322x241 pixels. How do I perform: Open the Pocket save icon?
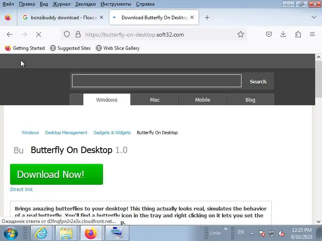[x=269, y=34]
